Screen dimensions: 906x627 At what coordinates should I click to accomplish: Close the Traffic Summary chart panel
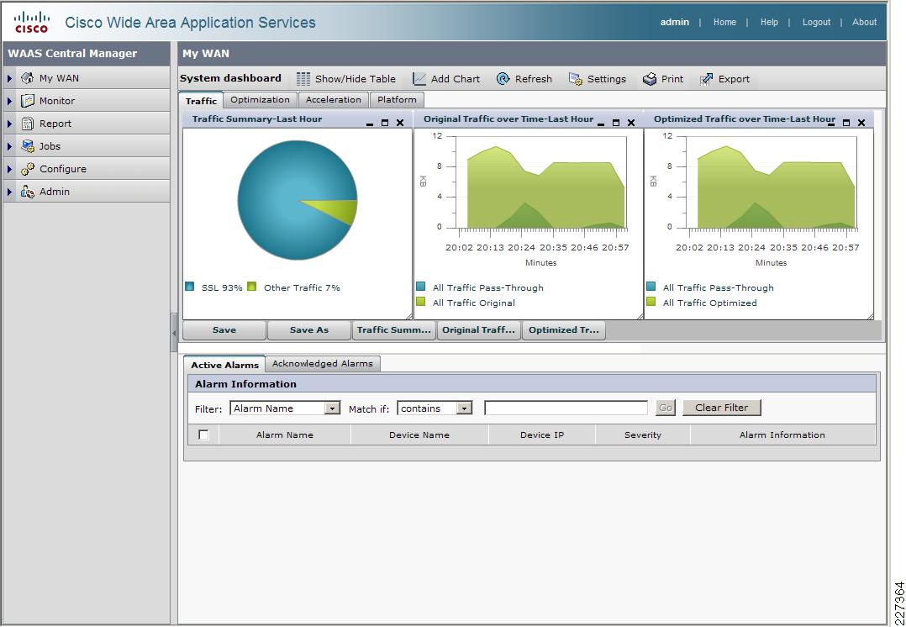tap(400, 123)
